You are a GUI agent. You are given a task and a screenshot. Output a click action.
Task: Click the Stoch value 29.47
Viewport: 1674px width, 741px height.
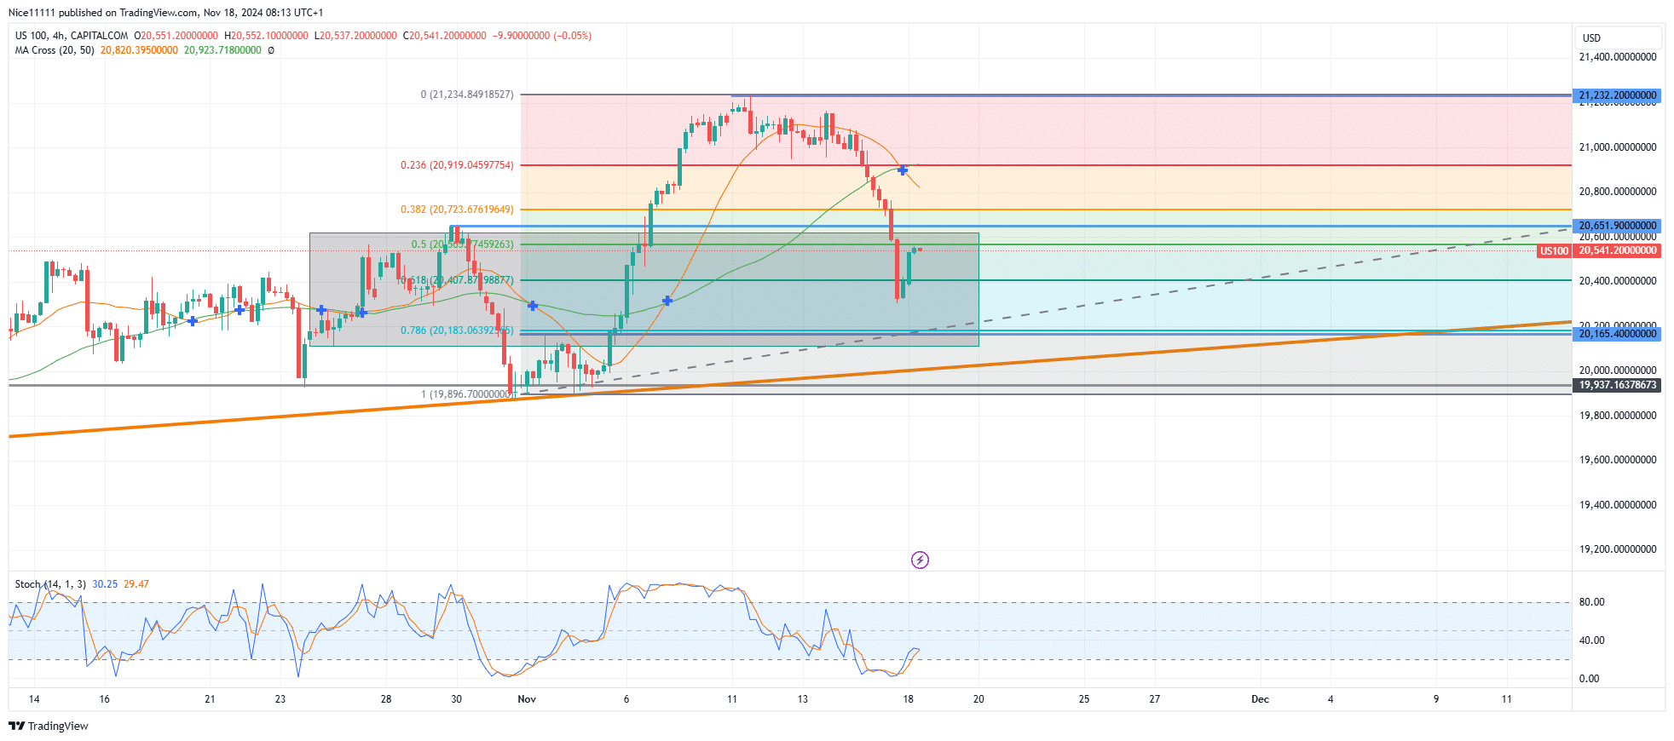pyautogui.click(x=136, y=584)
